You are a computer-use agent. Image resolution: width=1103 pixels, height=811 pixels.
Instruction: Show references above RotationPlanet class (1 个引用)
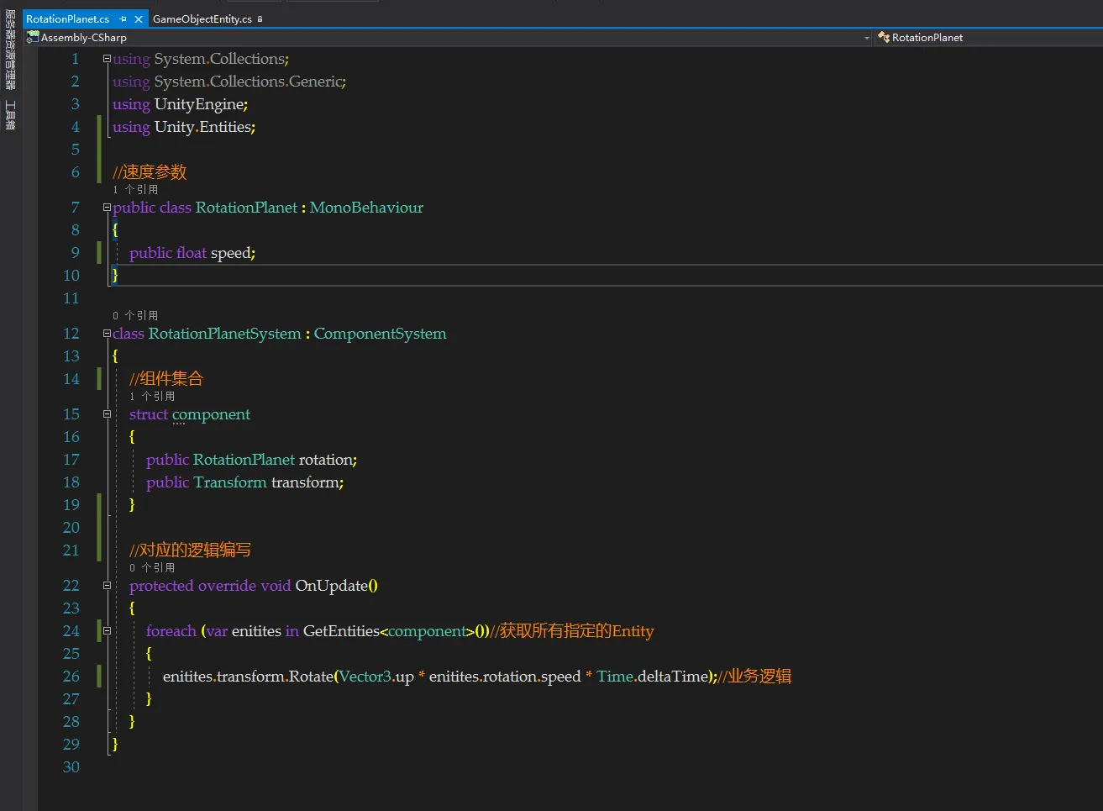135,190
